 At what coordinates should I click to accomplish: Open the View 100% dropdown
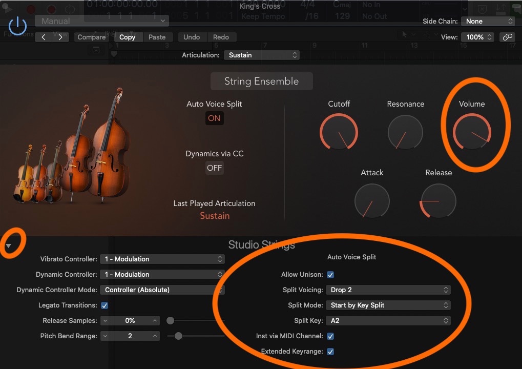click(x=477, y=37)
